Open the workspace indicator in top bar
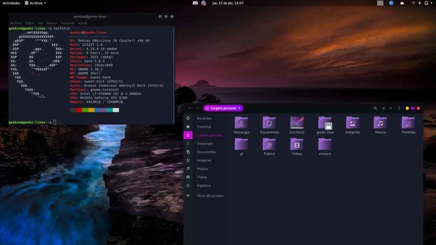Image resolution: width=436 pixels, height=245 pixels. [380, 3]
